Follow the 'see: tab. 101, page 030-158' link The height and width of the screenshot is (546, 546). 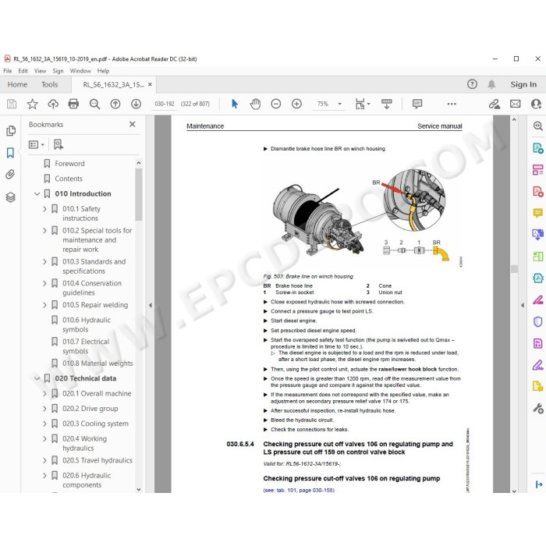point(299,490)
